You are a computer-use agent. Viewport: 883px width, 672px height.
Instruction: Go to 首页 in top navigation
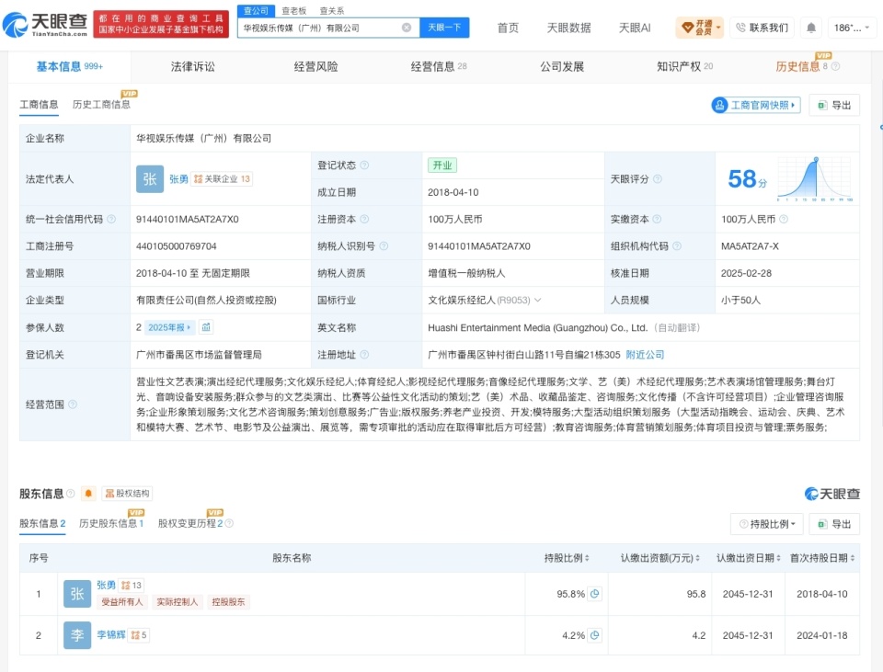(x=508, y=28)
